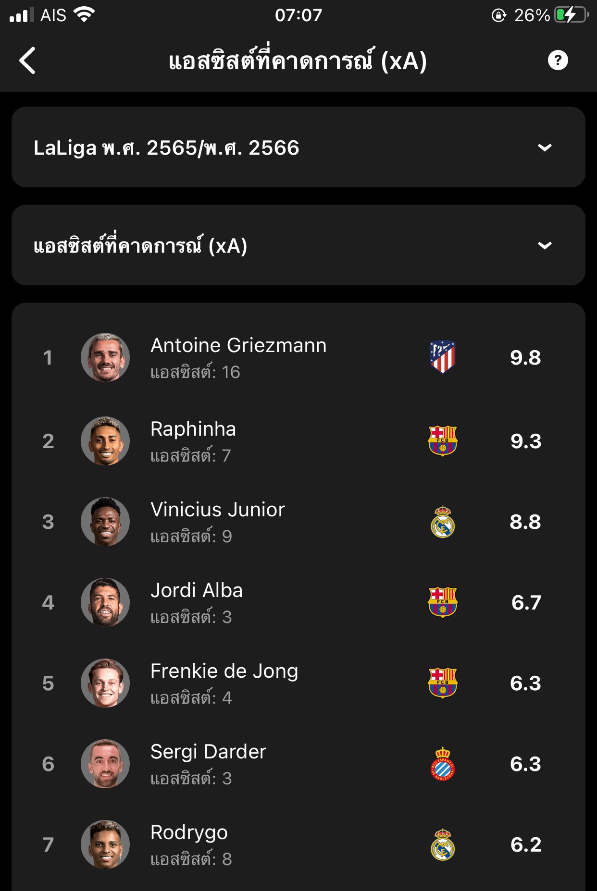
Task: Select Jordi Alba's 6.7 xA value
Action: pyautogui.click(x=526, y=602)
